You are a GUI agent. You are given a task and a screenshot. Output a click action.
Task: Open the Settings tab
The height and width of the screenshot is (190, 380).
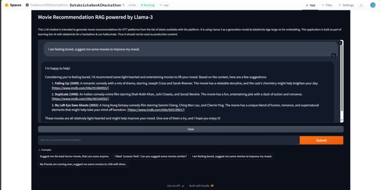coord(346,5)
